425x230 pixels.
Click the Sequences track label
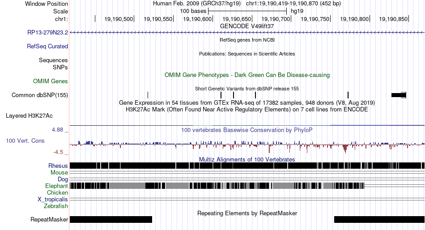53,60
